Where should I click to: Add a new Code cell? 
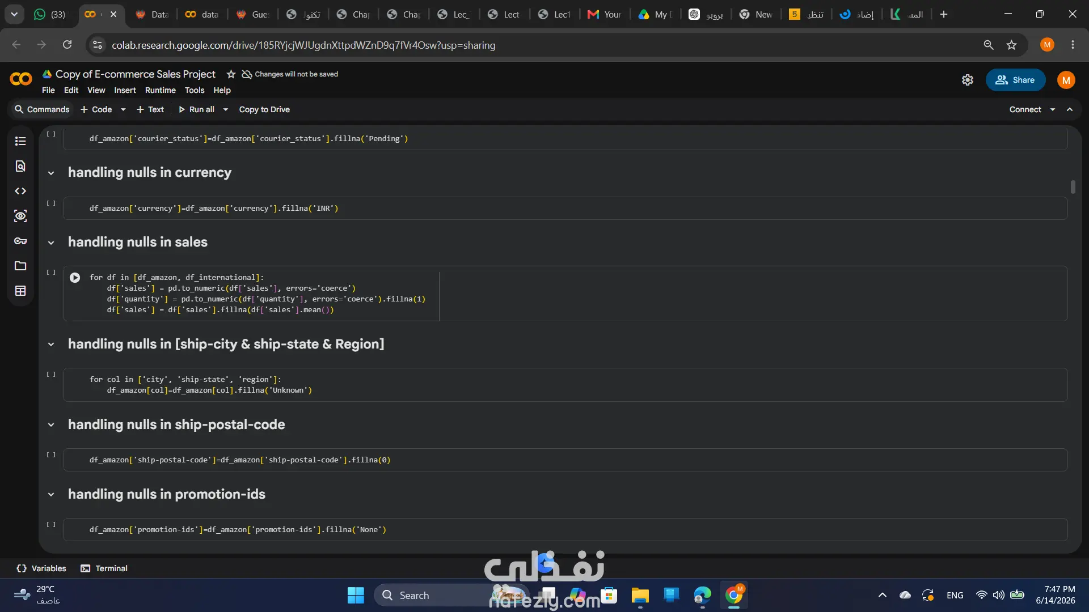coord(96,109)
